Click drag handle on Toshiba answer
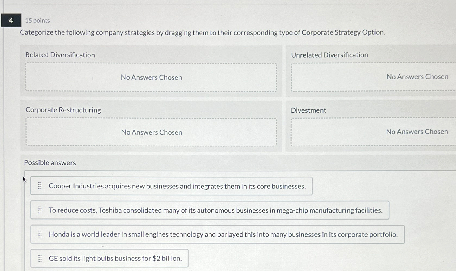The width and height of the screenshot is (456, 271). pos(40,210)
